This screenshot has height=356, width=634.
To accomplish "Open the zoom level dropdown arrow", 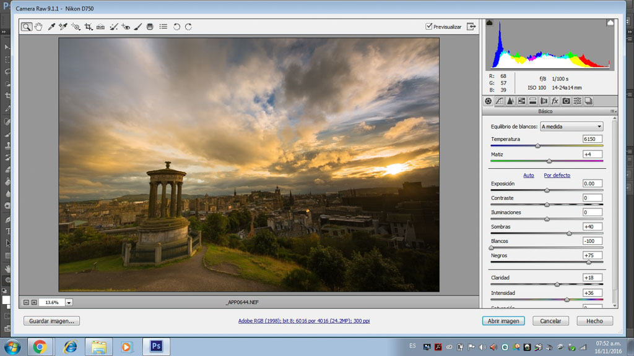I will pyautogui.click(x=69, y=302).
